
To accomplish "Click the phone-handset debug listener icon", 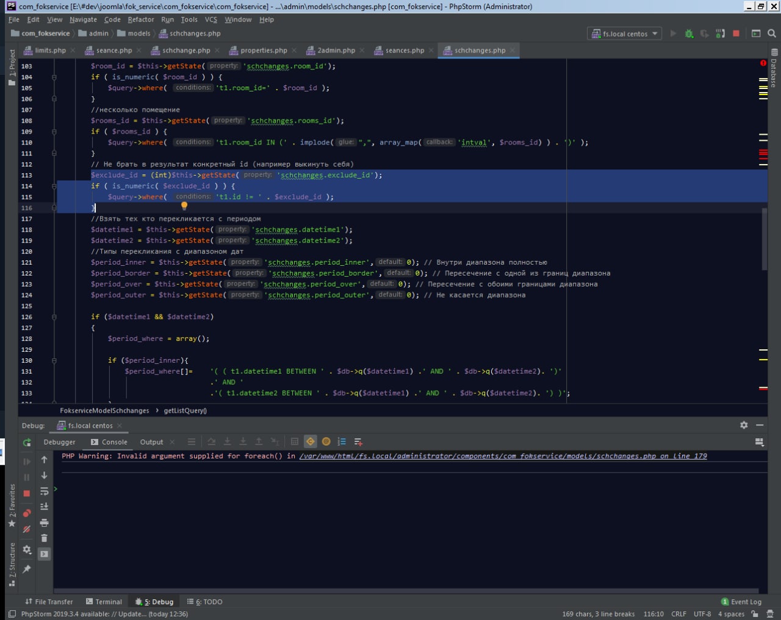I will (x=720, y=34).
